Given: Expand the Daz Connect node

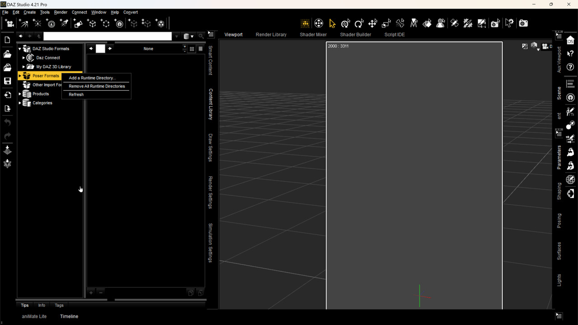Looking at the screenshot, I should 24,58.
